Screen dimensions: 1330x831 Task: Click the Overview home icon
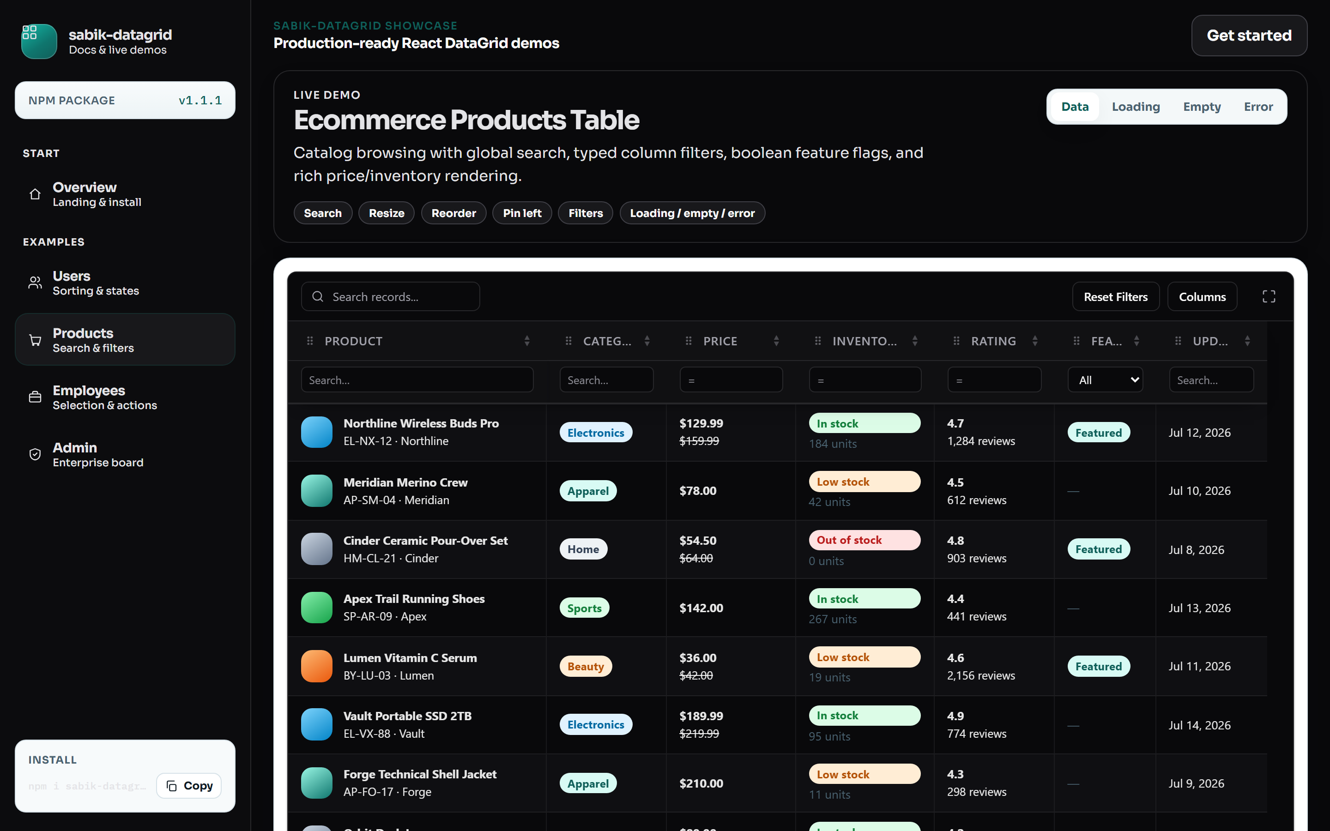point(35,194)
